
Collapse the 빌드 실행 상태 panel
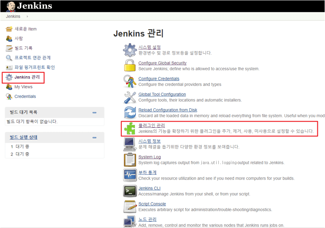[x=94, y=137]
